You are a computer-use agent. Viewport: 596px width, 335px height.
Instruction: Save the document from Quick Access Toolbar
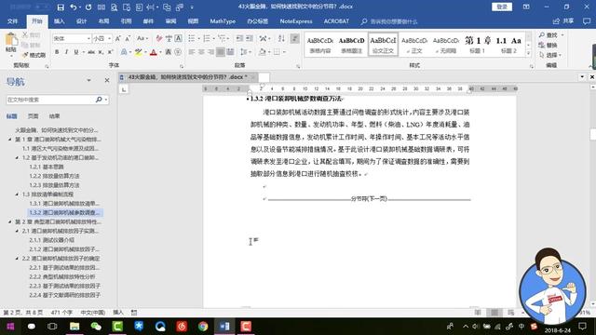click(x=61, y=7)
